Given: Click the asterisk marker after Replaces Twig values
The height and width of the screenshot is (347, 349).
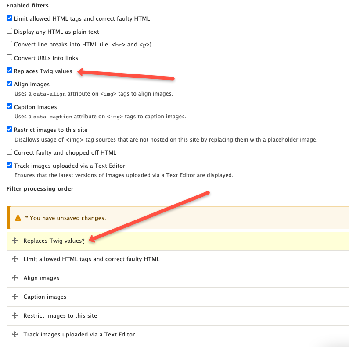Looking at the screenshot, I should point(83,241).
